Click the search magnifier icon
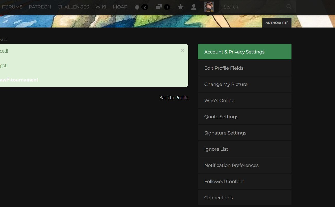Image resolution: width=335 pixels, height=207 pixels. [x=289, y=7]
